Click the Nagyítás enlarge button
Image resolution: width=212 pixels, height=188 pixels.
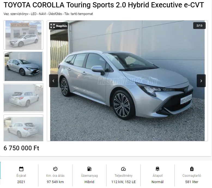58,26
